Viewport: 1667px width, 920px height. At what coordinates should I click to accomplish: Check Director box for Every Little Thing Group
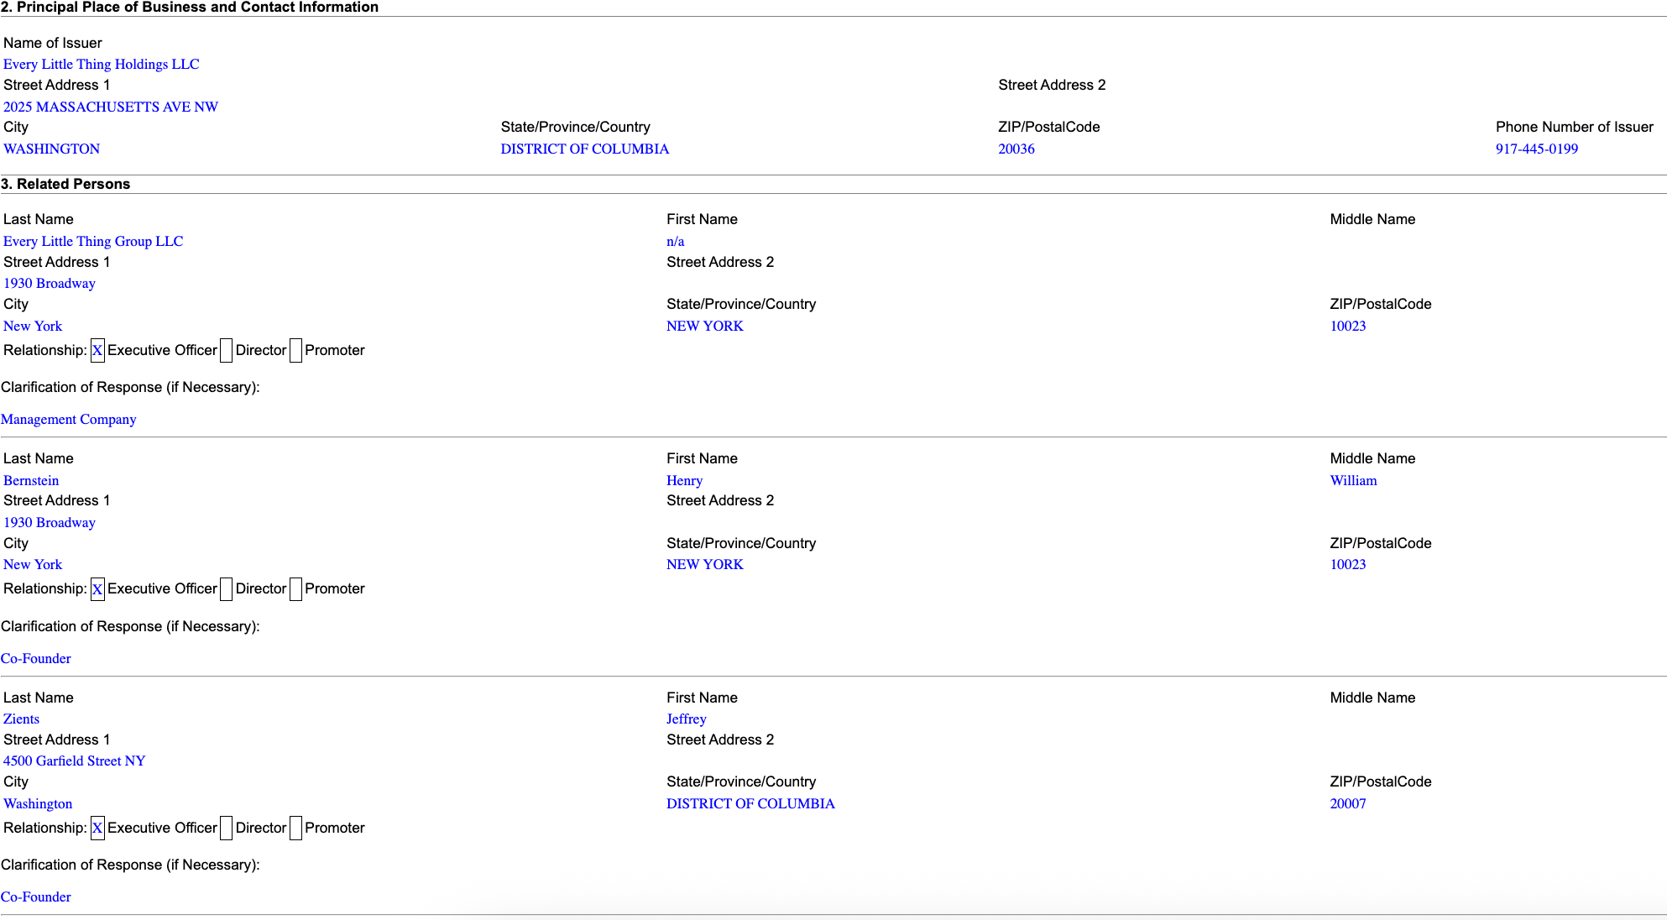[226, 351]
